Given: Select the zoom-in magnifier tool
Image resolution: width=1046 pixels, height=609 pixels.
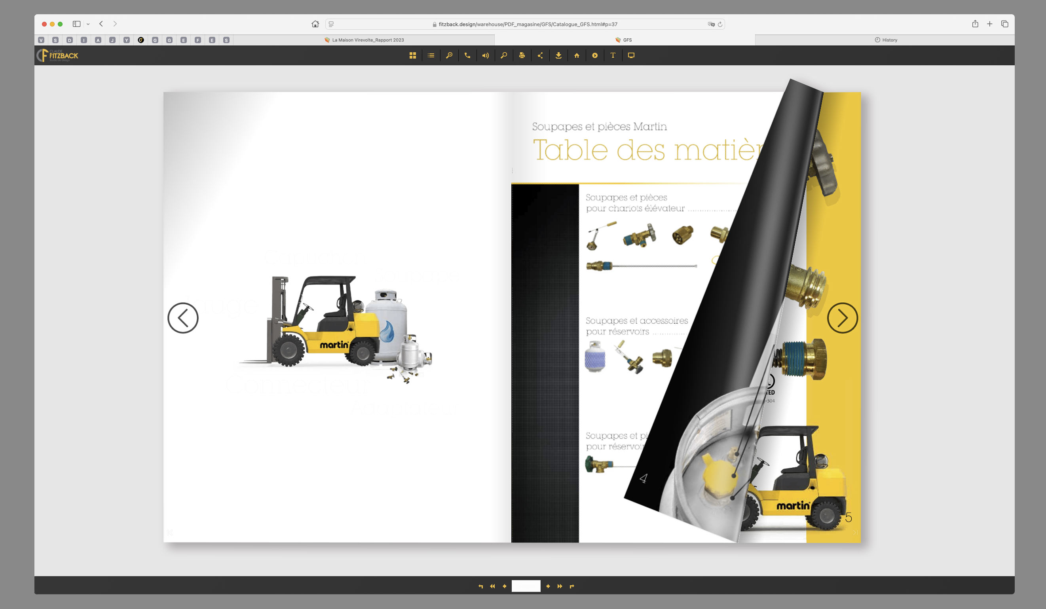Looking at the screenshot, I should [x=449, y=55].
